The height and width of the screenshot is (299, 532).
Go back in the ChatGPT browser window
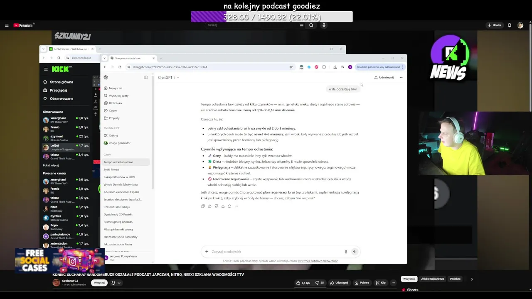point(105,67)
